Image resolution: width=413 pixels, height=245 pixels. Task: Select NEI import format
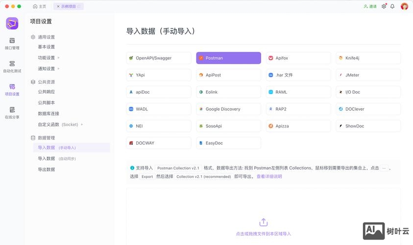(159, 126)
